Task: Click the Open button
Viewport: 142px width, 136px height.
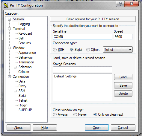Action: click(97, 128)
